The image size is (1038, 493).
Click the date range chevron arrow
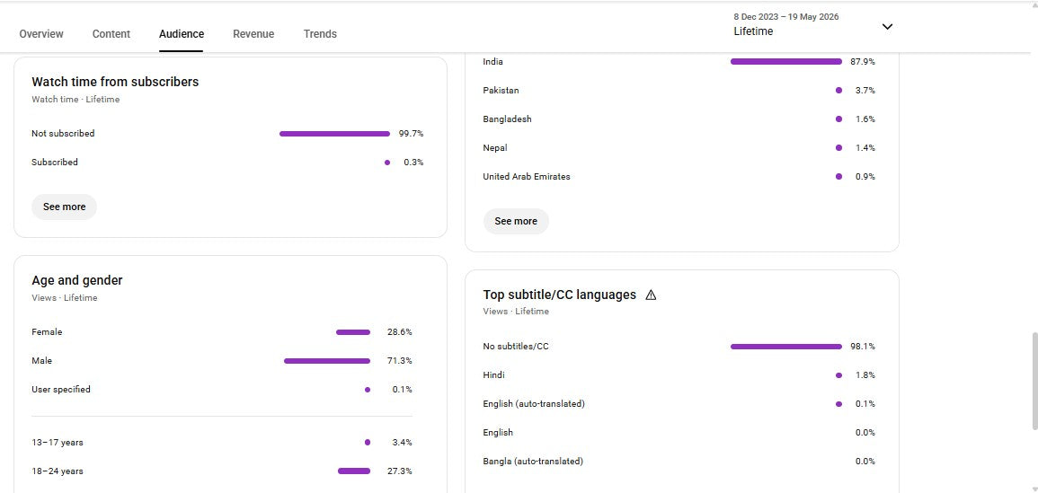(x=888, y=26)
